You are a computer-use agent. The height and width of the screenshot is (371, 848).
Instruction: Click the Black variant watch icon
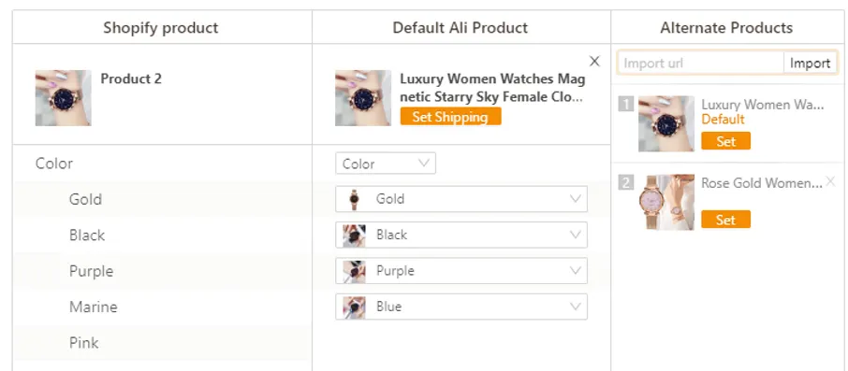354,235
